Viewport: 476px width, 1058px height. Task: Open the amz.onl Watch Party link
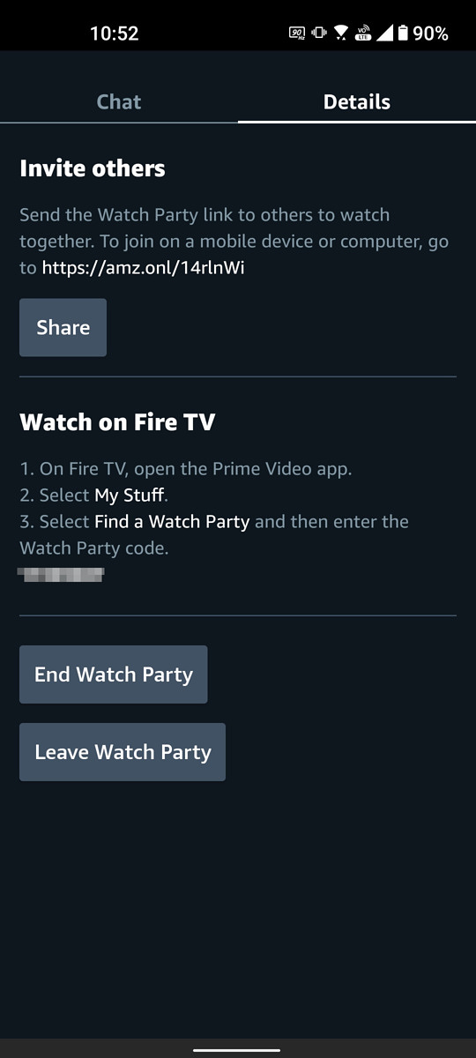144,267
